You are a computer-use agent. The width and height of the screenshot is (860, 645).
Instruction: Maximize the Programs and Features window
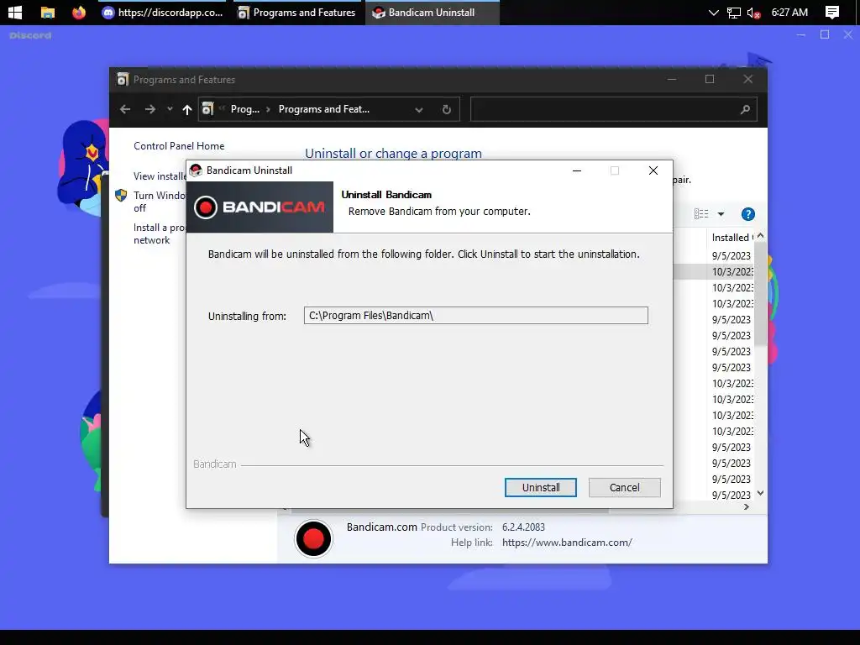[x=709, y=79]
